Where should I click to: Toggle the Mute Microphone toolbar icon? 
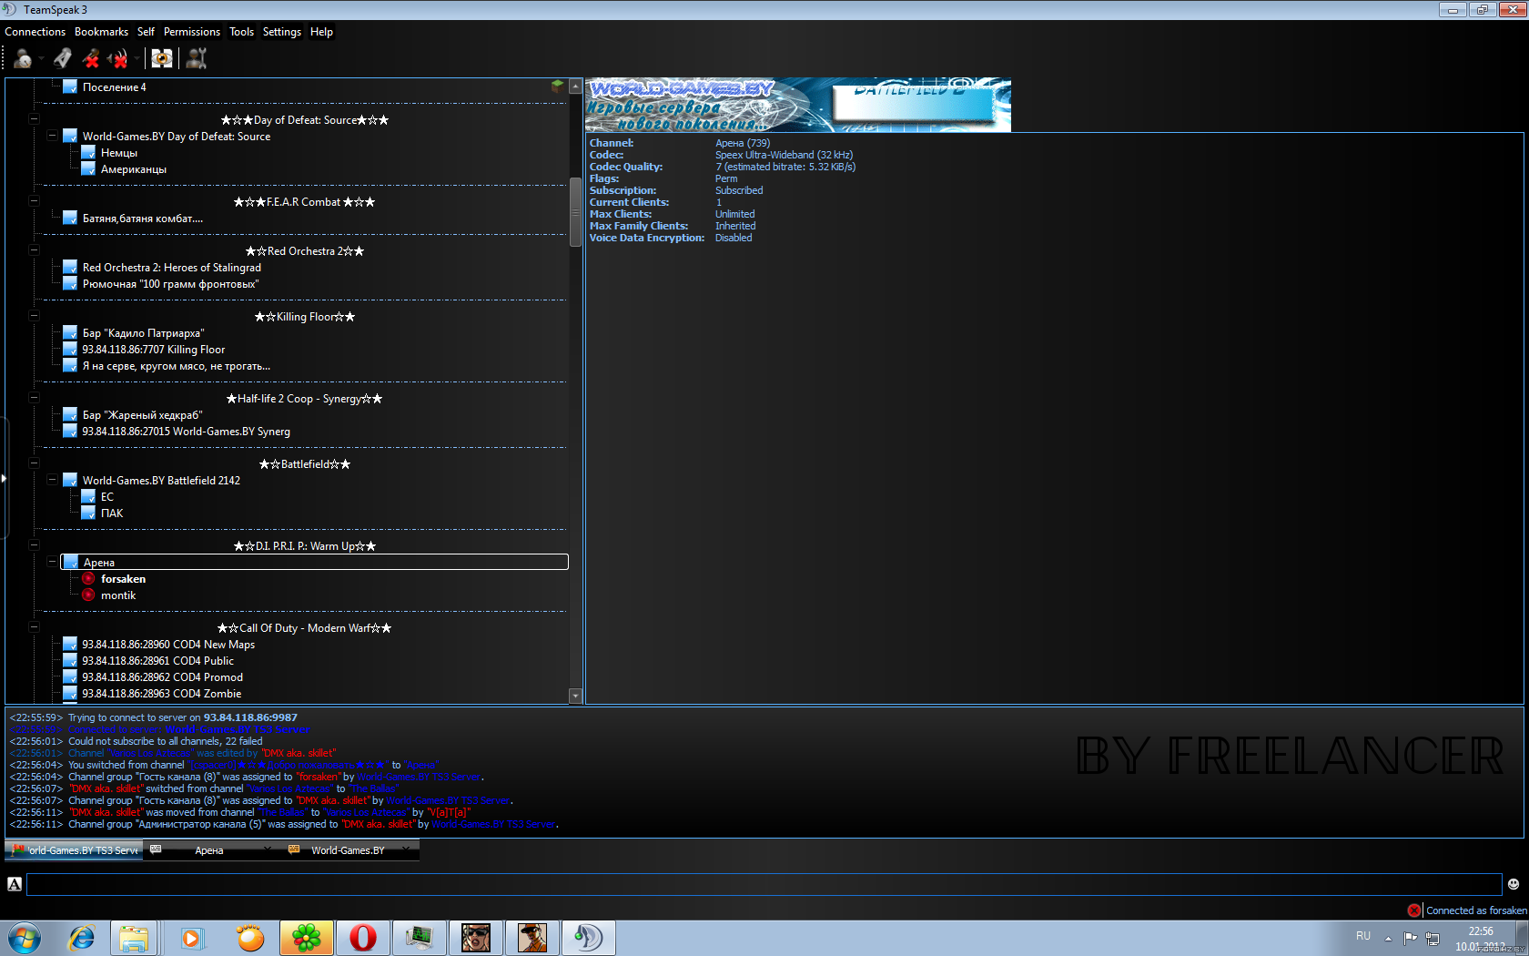(x=90, y=59)
